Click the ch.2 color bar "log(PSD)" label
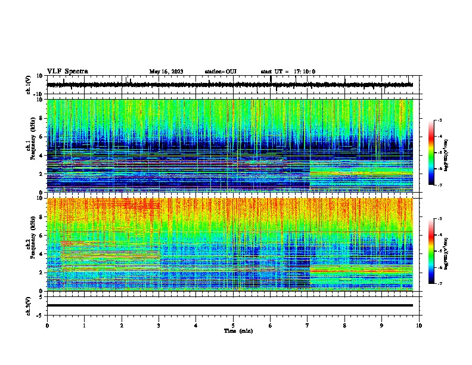This screenshot has width=472, height=365. 446,253
